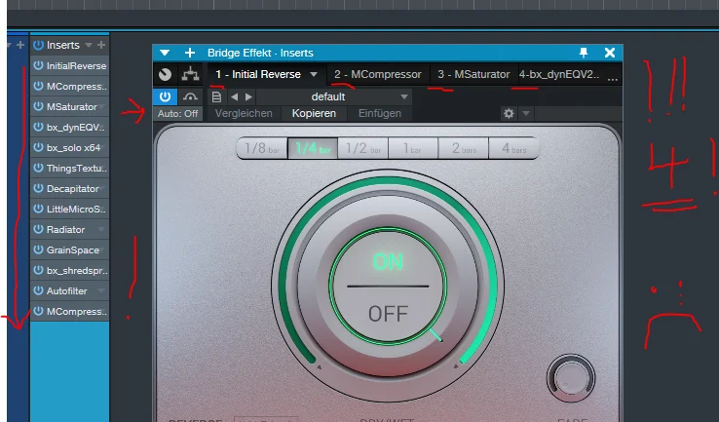
Task: Bypass the ThingsTextu insert
Action: click(38, 168)
